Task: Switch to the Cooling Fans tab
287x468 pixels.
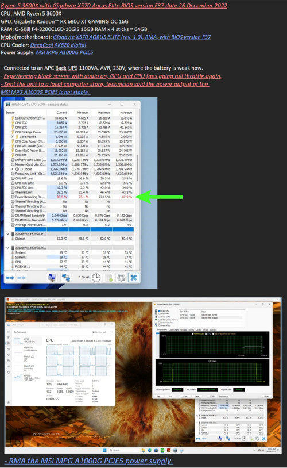Action: (174, 330)
